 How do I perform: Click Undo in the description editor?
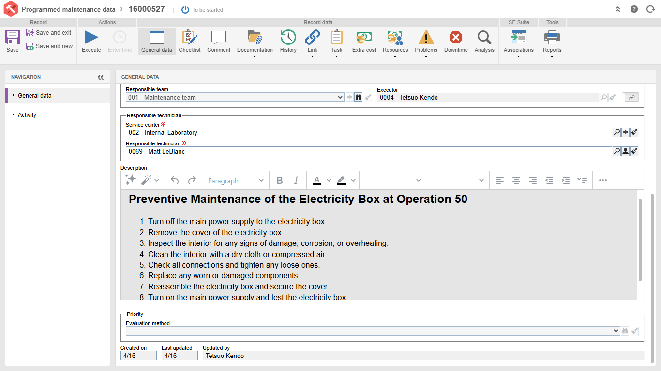[175, 180]
